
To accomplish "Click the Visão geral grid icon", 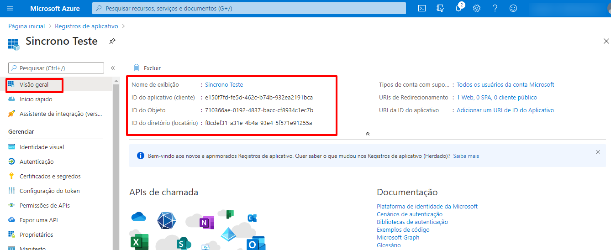I will point(11,84).
